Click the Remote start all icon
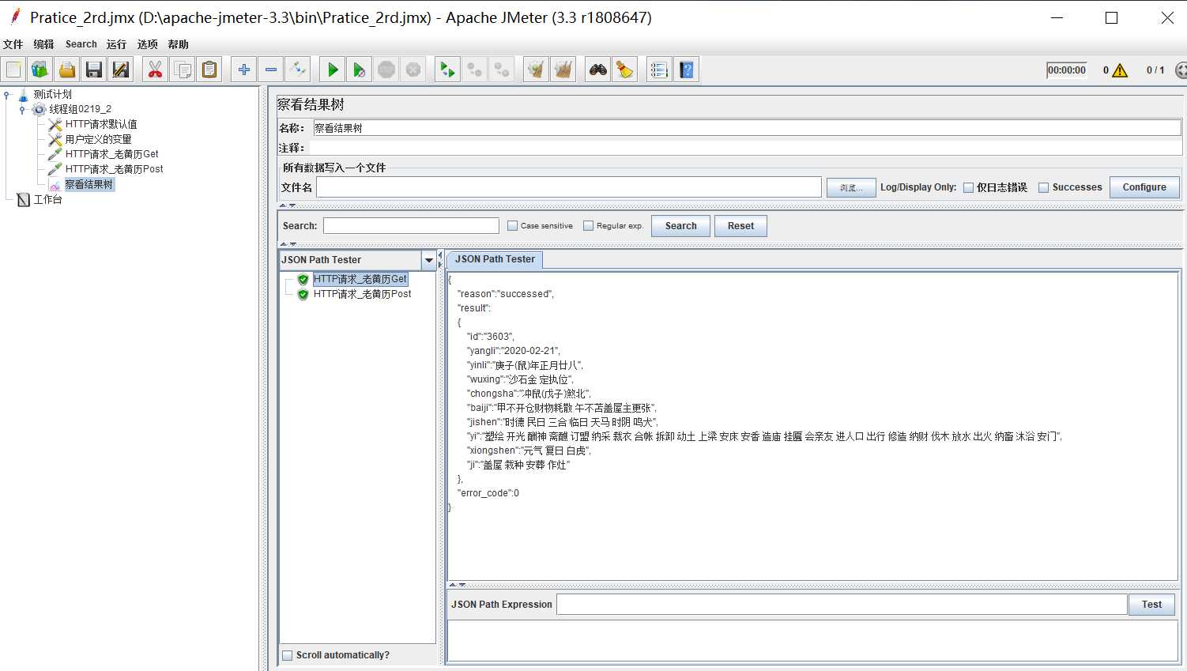1187x671 pixels. (448, 70)
